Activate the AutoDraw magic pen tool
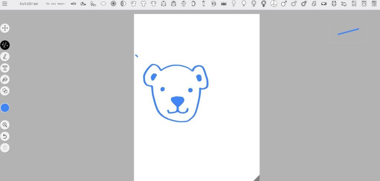The height and width of the screenshot is (181, 380). click(5, 45)
